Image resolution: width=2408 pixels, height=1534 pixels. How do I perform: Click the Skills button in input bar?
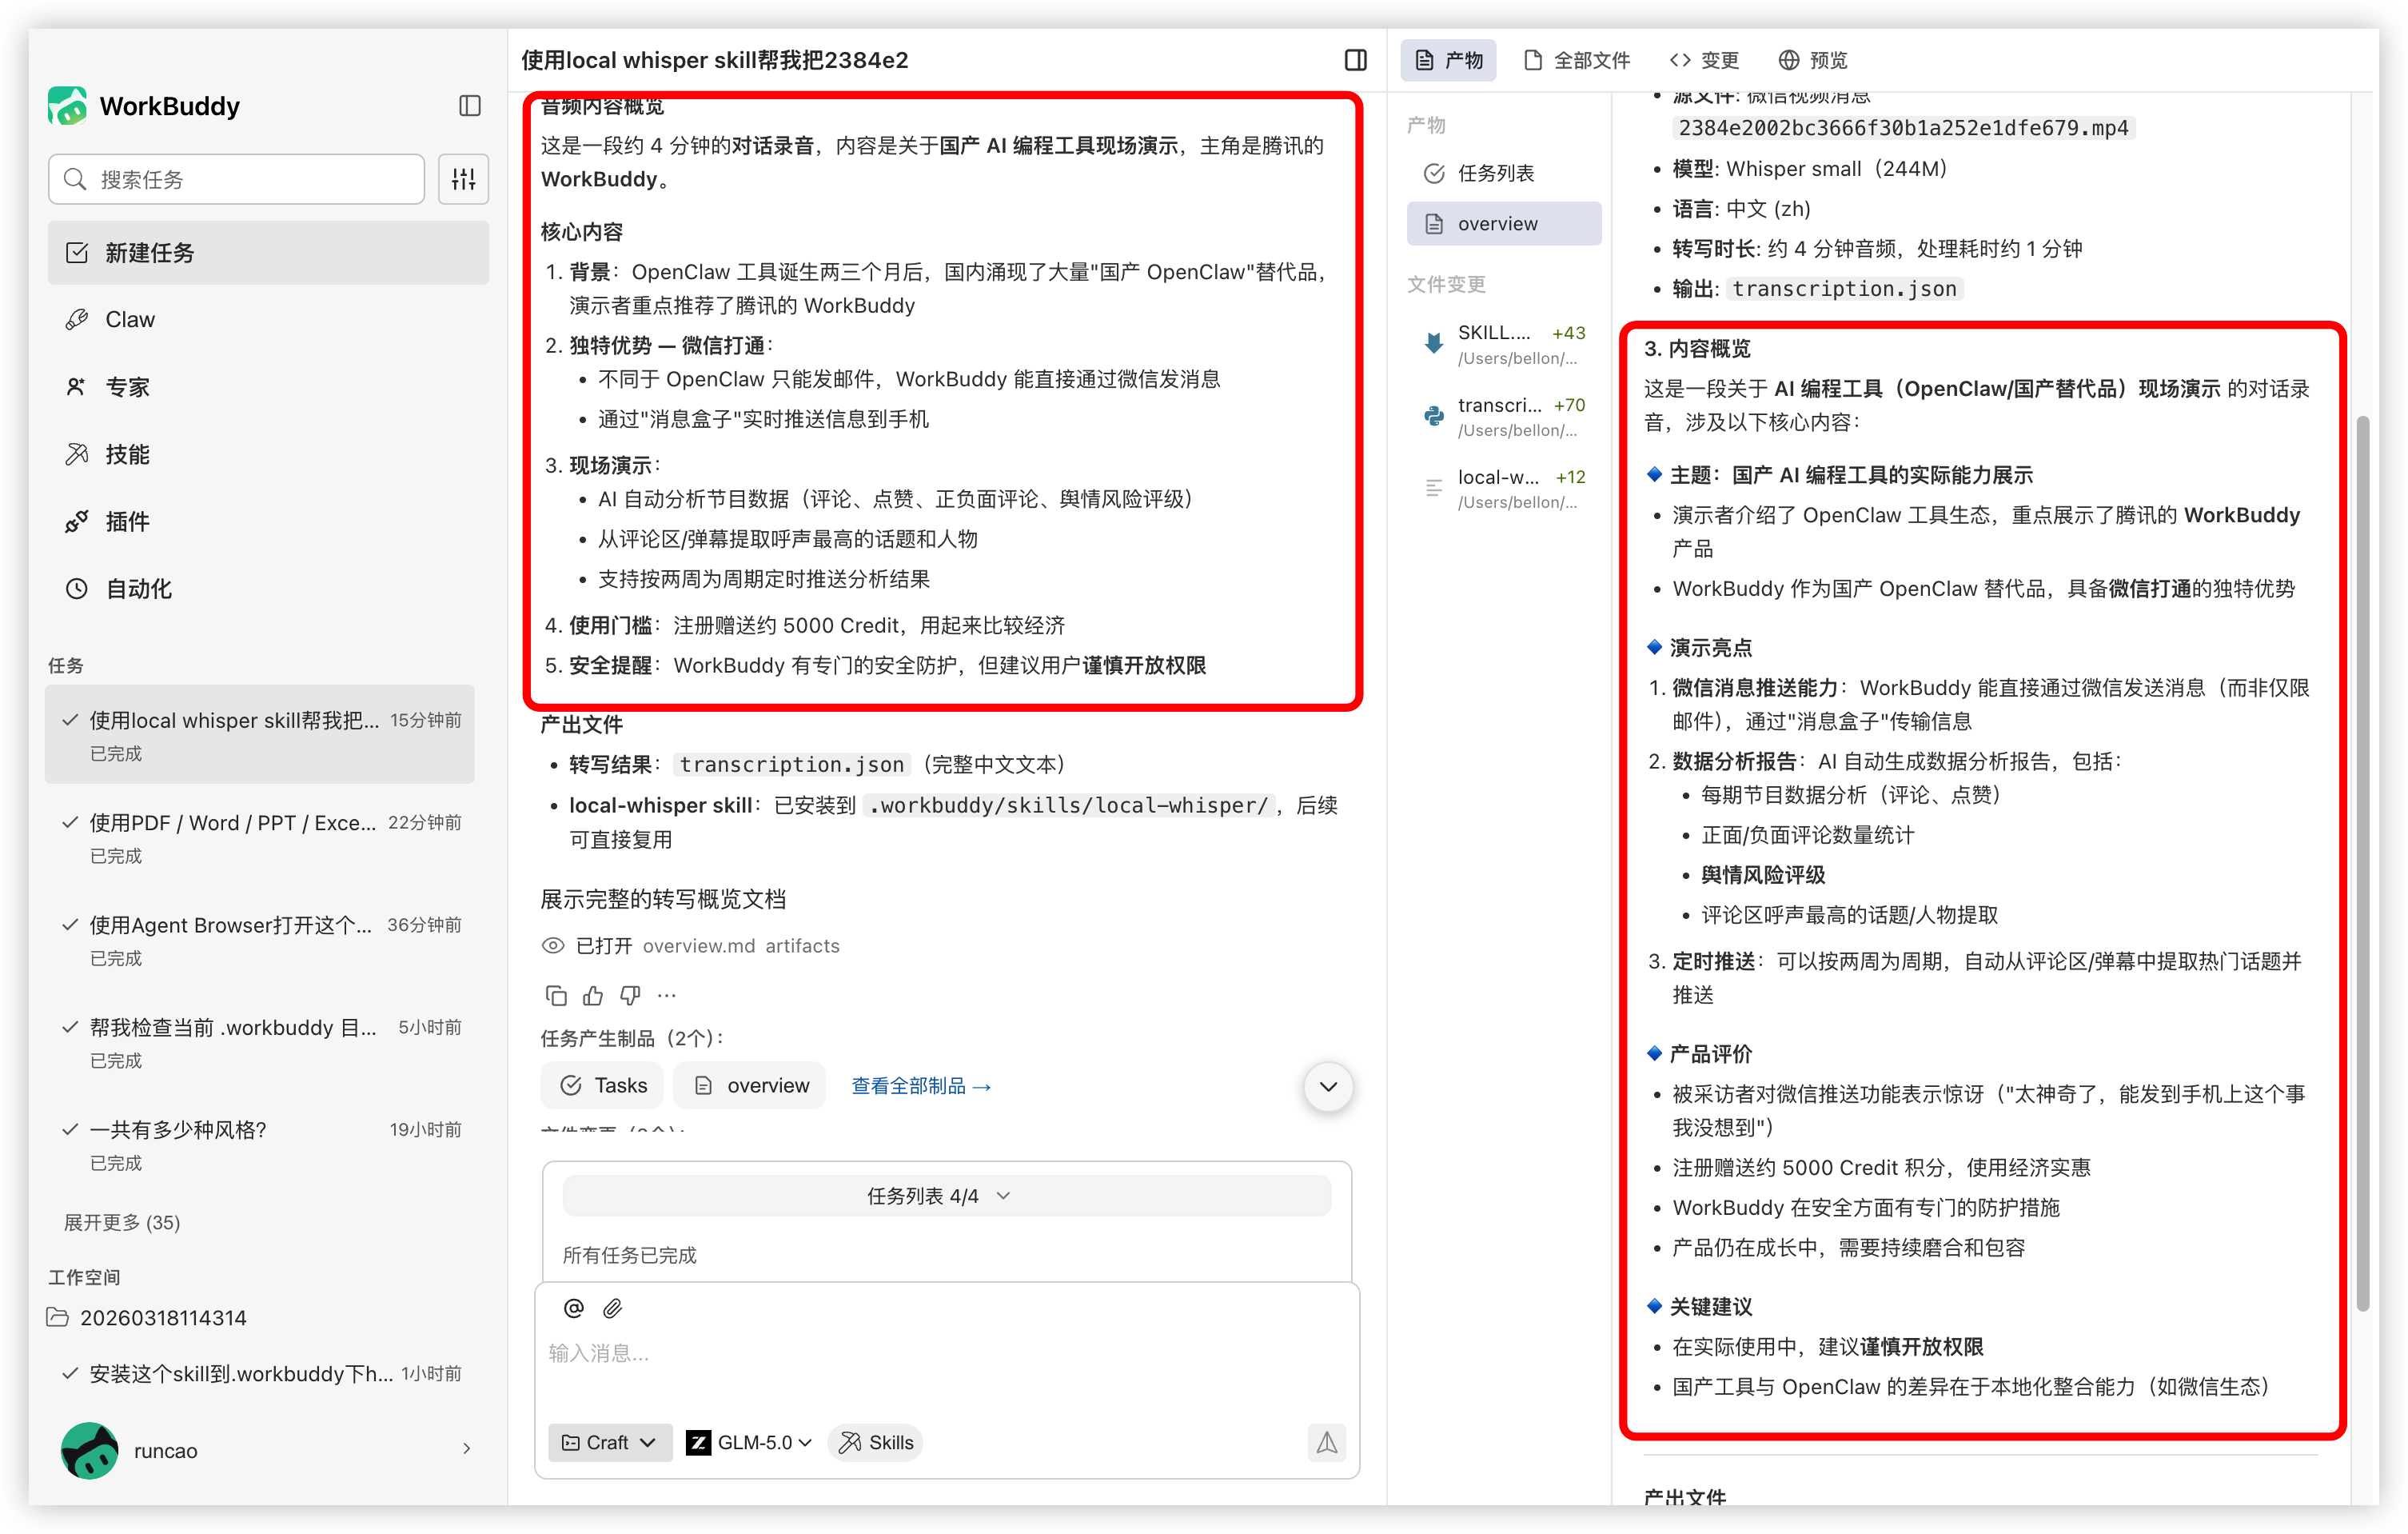click(x=876, y=1442)
